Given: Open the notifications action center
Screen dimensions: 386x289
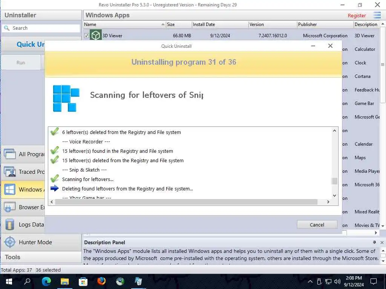Looking at the screenshot, I should [374, 281].
